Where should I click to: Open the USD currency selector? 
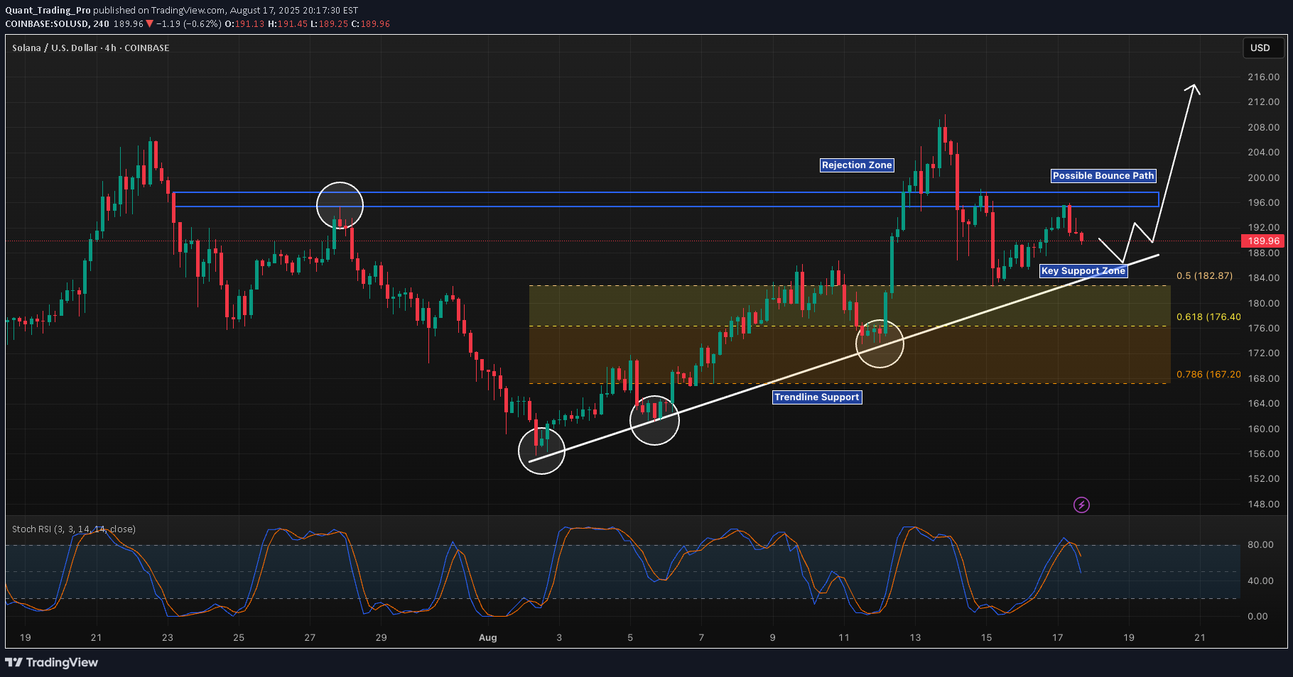tap(1263, 48)
